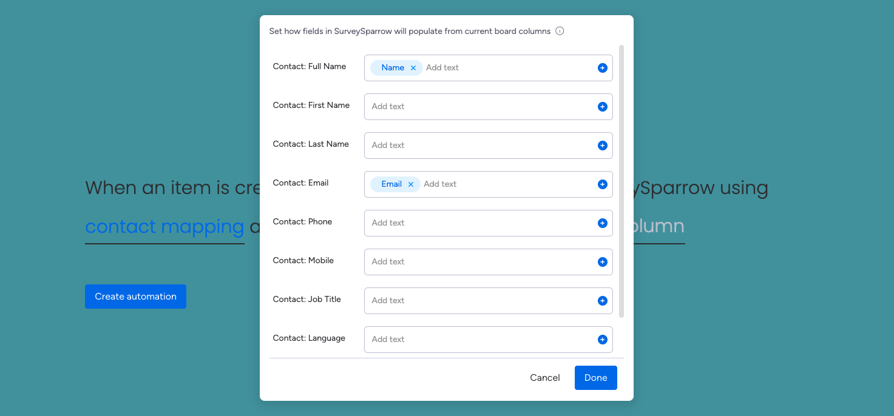Click plus icon in Job Title field
Viewport: 894px width, 416px height.
(602, 301)
